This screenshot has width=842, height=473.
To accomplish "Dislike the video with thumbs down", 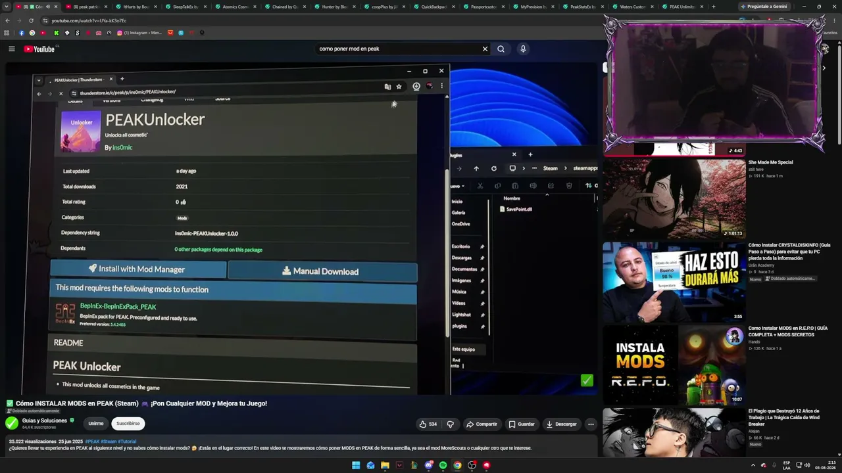I will (451, 424).
